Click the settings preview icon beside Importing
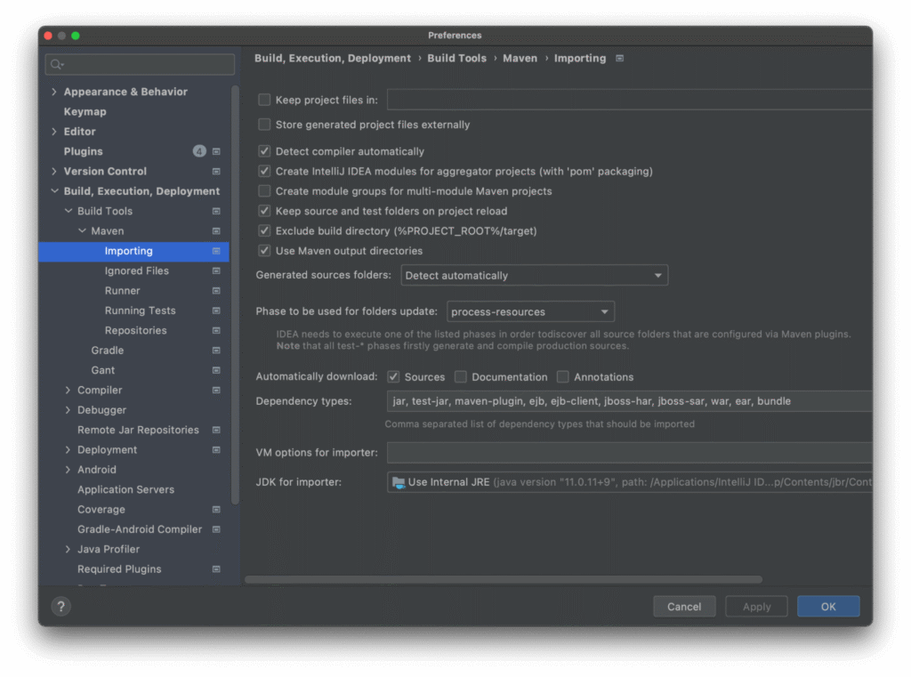The image size is (911, 677). point(214,251)
